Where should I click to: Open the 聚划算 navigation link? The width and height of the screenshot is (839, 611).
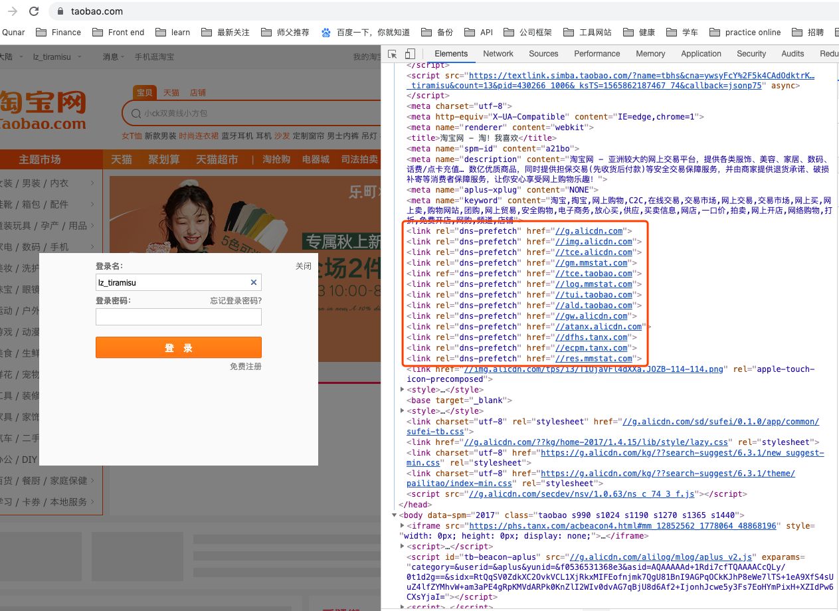point(164,159)
